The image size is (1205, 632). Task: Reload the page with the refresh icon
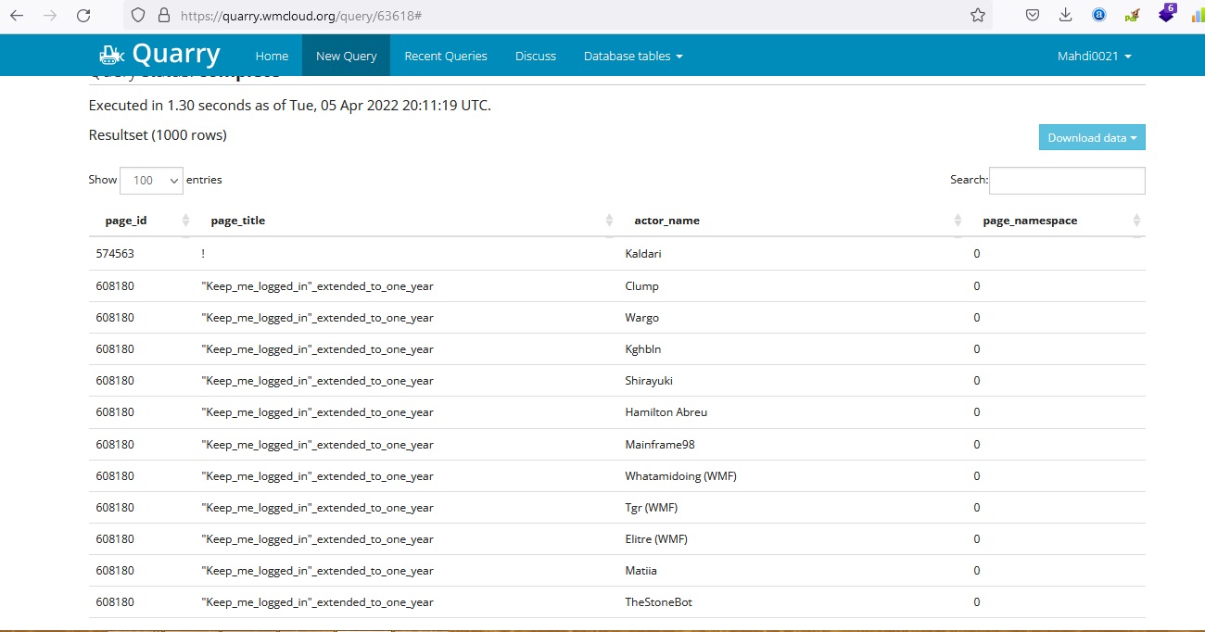[x=83, y=16]
